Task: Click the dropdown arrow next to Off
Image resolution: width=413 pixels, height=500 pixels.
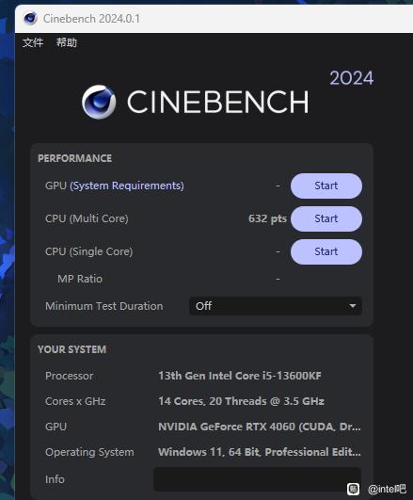Action: coord(353,306)
